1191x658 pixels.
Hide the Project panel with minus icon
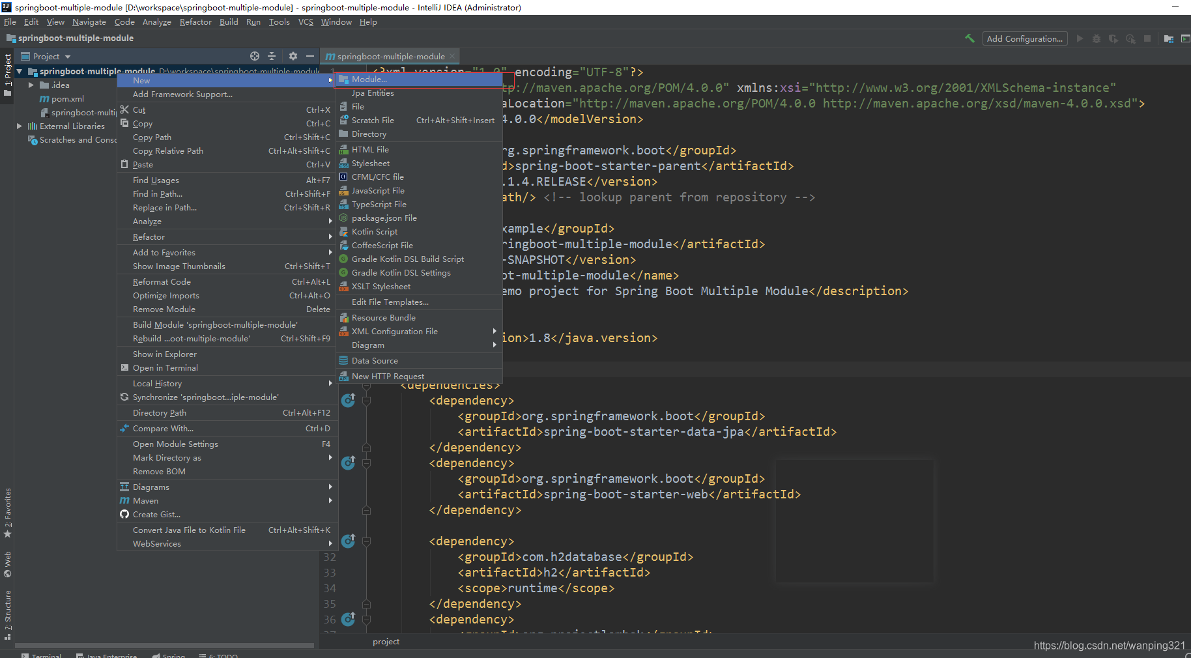[x=310, y=56]
